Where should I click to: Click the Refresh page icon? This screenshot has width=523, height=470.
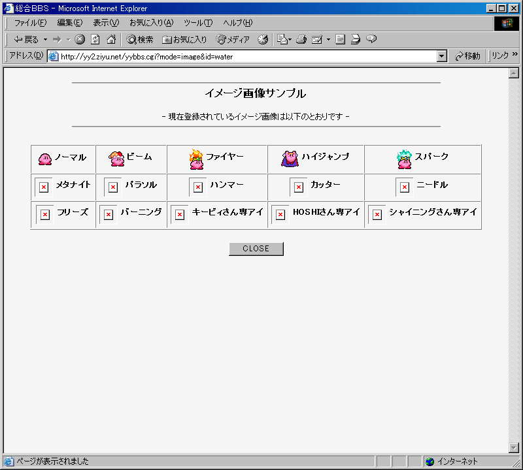pyautogui.click(x=95, y=39)
